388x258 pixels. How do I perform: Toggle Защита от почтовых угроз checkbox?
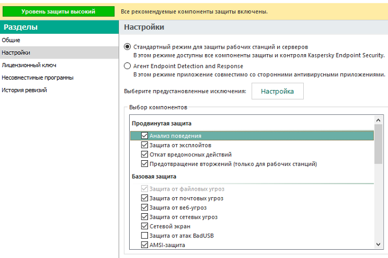point(145,198)
